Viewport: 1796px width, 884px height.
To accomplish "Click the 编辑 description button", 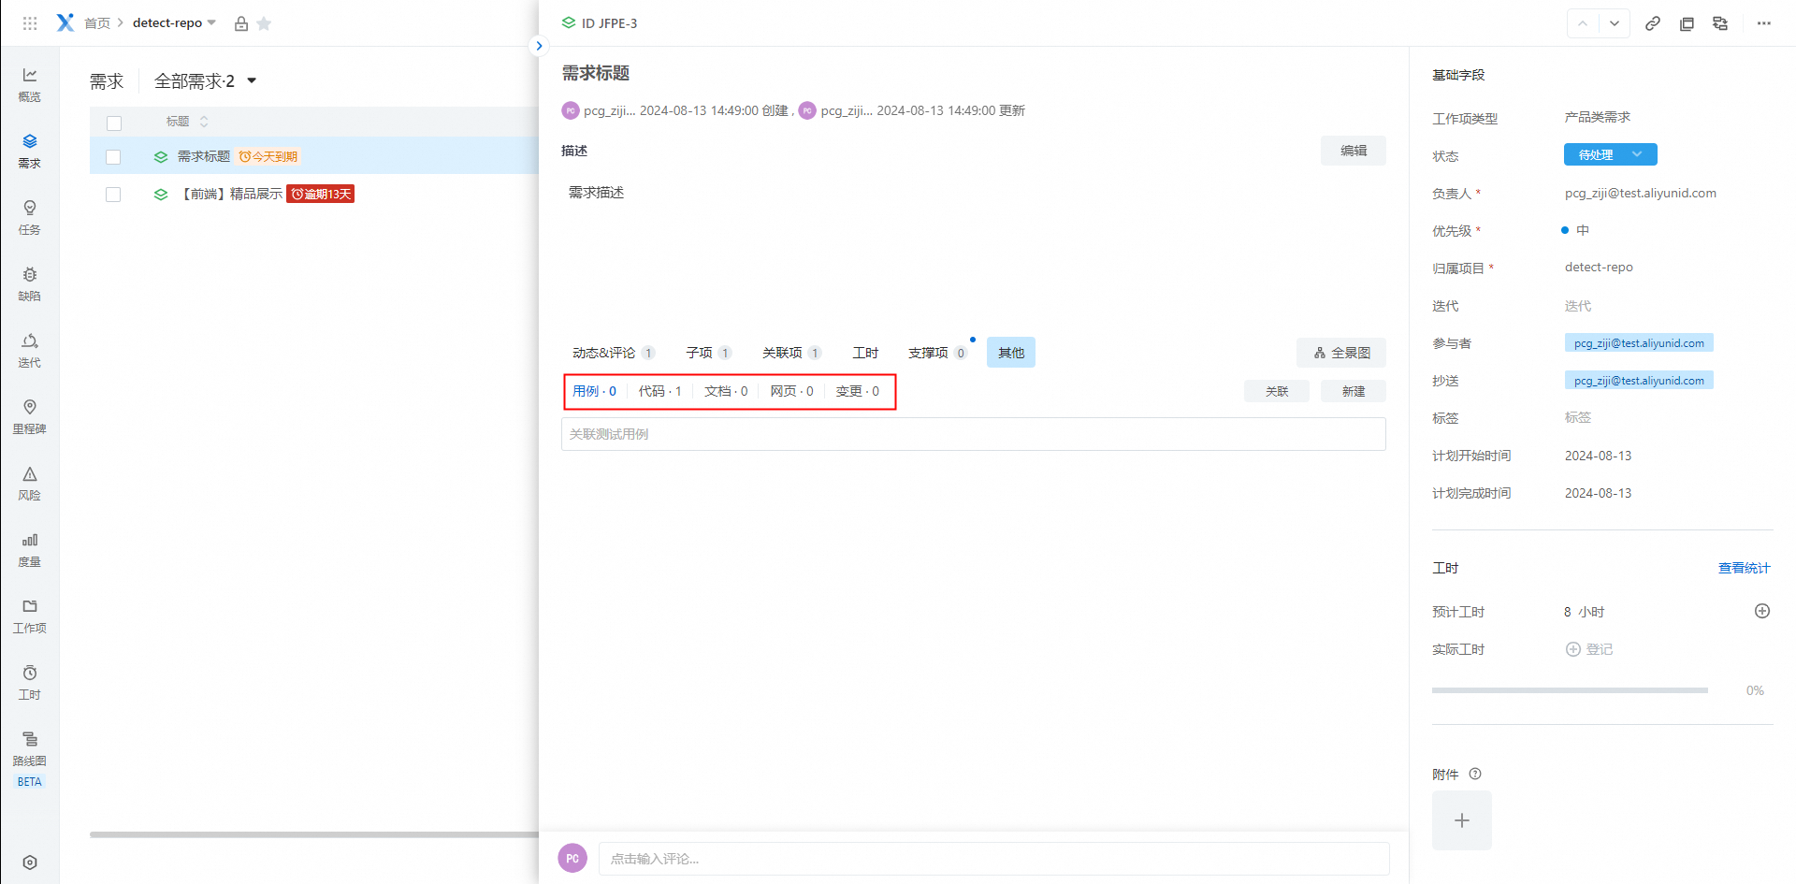I will click(1354, 151).
